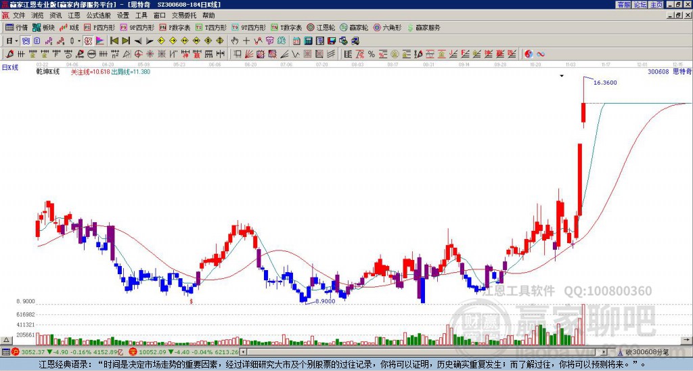Click the pink 节 icon
693x371 pixels.
[269, 41]
